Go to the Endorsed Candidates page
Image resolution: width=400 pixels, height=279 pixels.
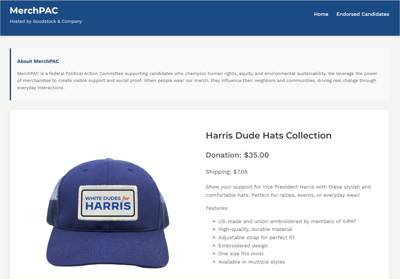pyautogui.click(x=362, y=14)
